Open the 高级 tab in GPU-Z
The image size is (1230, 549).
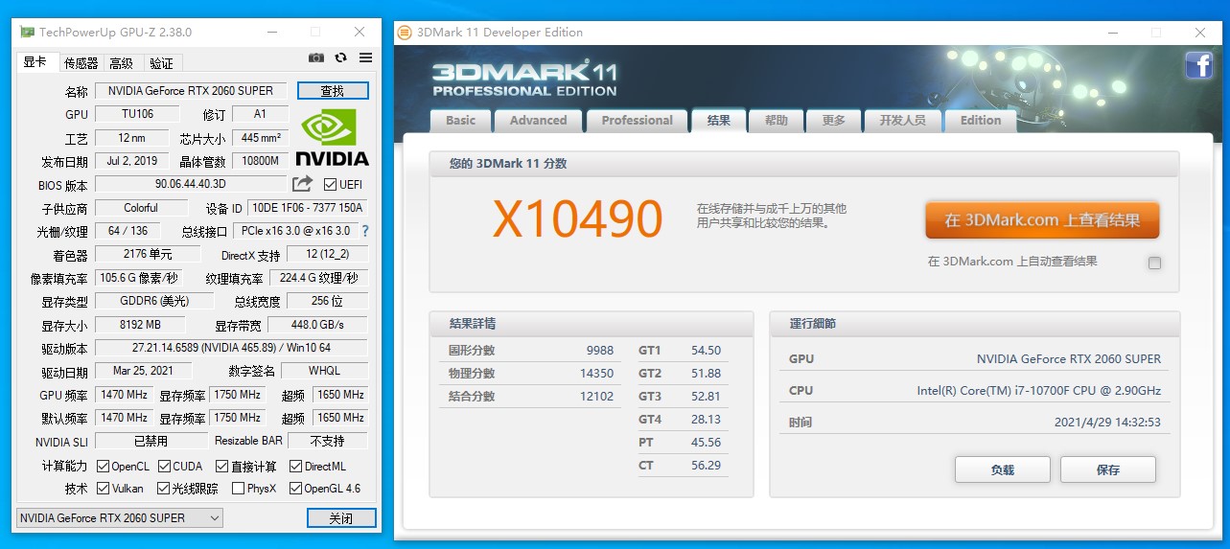[122, 63]
